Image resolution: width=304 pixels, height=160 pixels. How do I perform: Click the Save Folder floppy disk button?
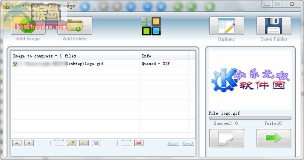point(274,26)
